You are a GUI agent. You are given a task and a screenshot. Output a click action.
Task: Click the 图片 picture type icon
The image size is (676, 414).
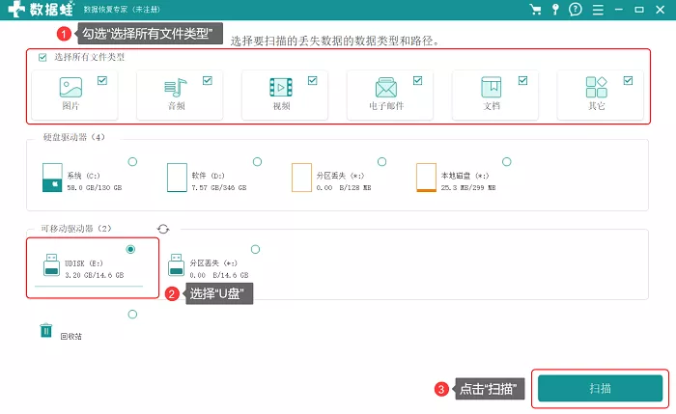[x=70, y=87]
